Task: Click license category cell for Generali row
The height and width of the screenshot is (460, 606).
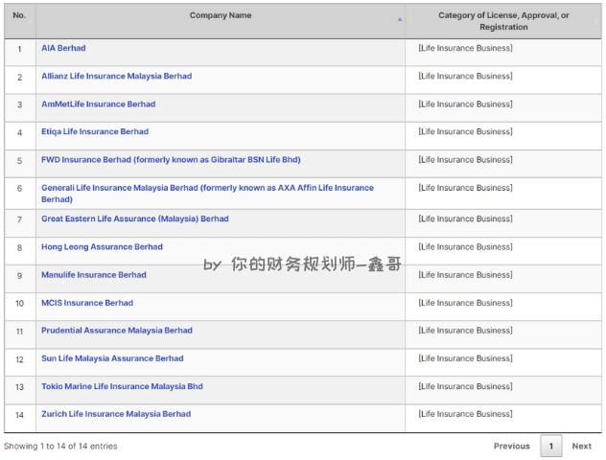Action: pos(503,194)
